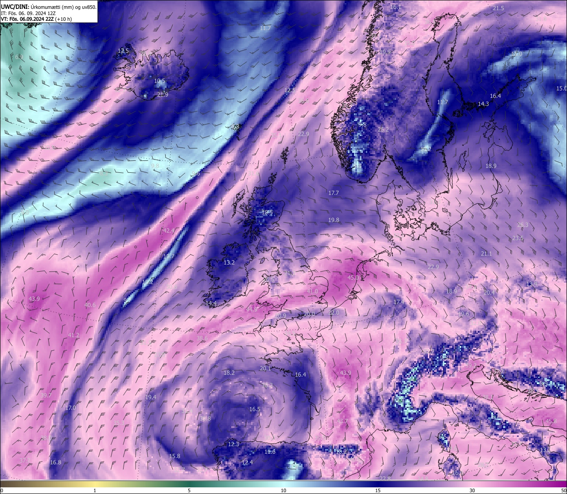The height and width of the screenshot is (494, 567).
Task: Click the 11.6 value off northern Spain
Action: point(270,451)
